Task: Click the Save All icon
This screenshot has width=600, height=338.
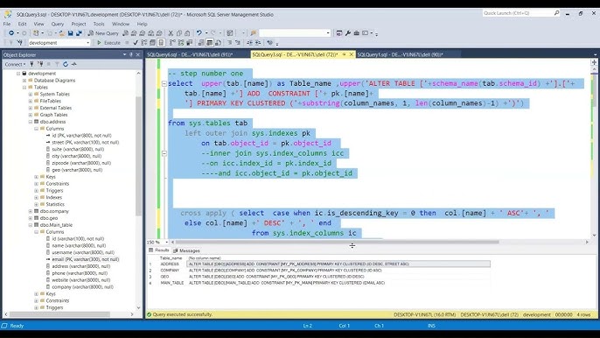Action: click(79, 33)
